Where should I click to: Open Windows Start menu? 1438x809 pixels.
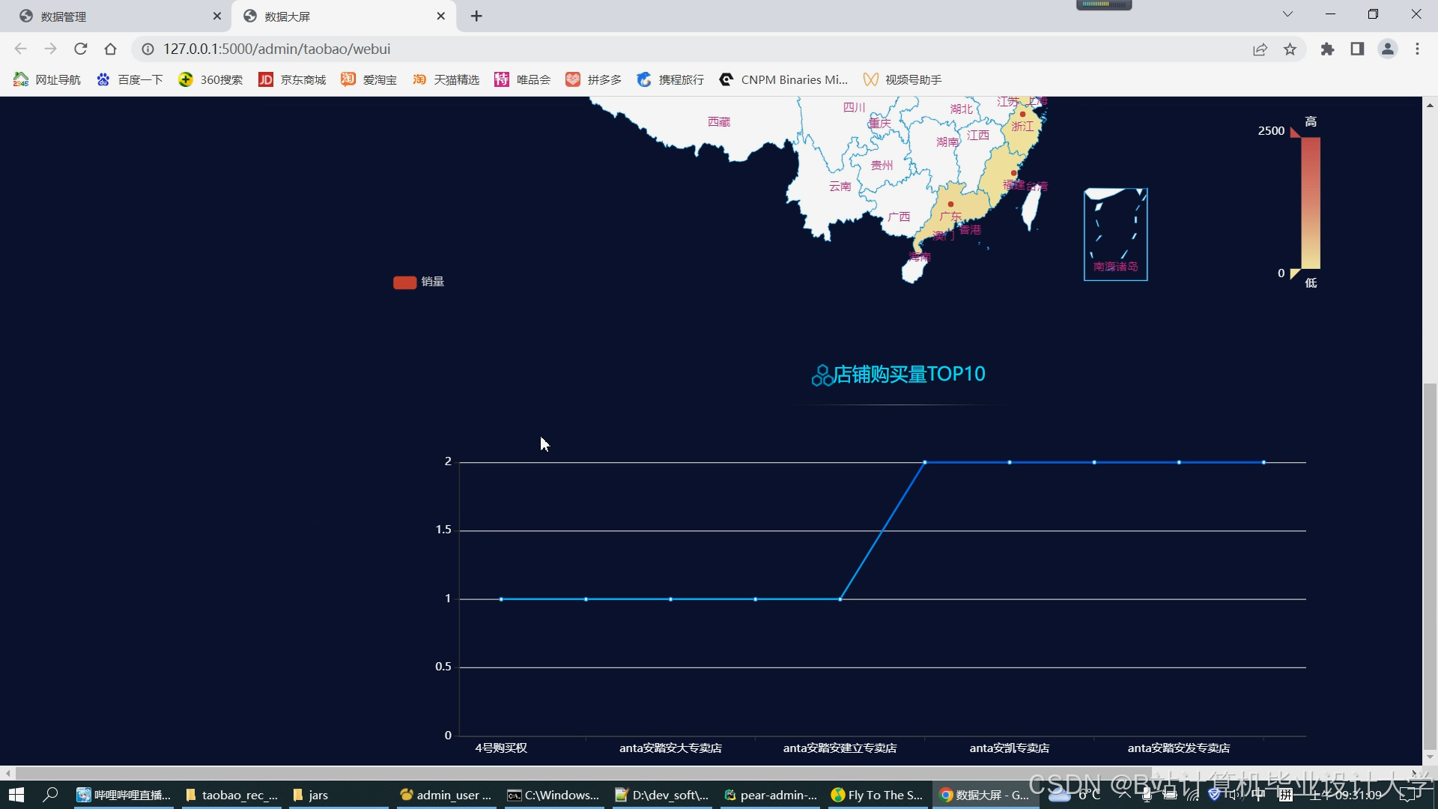click(16, 795)
